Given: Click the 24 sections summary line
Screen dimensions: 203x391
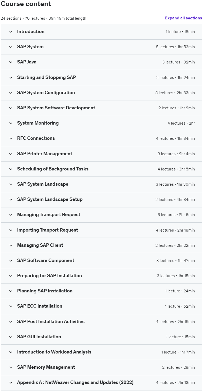Looking at the screenshot, I should 43,18.
